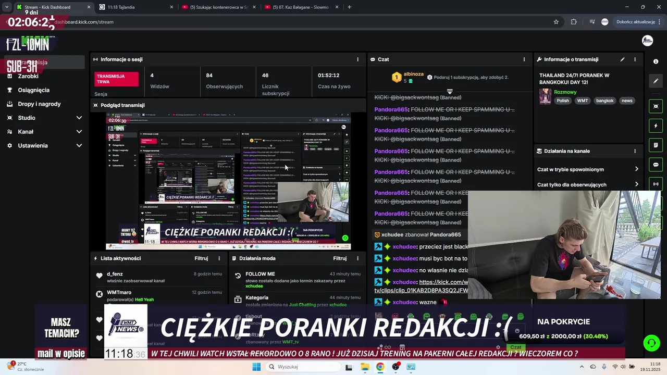
Task: Click the green Czat button
Action: pos(516,347)
